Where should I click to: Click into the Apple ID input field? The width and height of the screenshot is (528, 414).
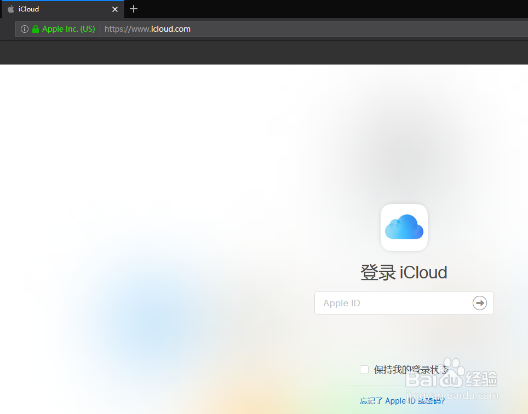pyautogui.click(x=404, y=303)
